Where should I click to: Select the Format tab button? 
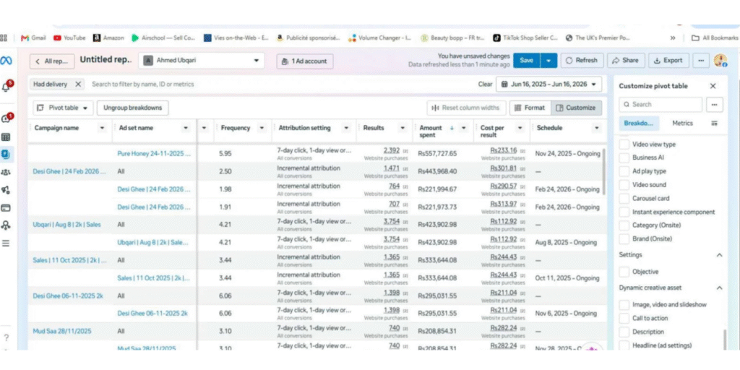click(x=530, y=108)
